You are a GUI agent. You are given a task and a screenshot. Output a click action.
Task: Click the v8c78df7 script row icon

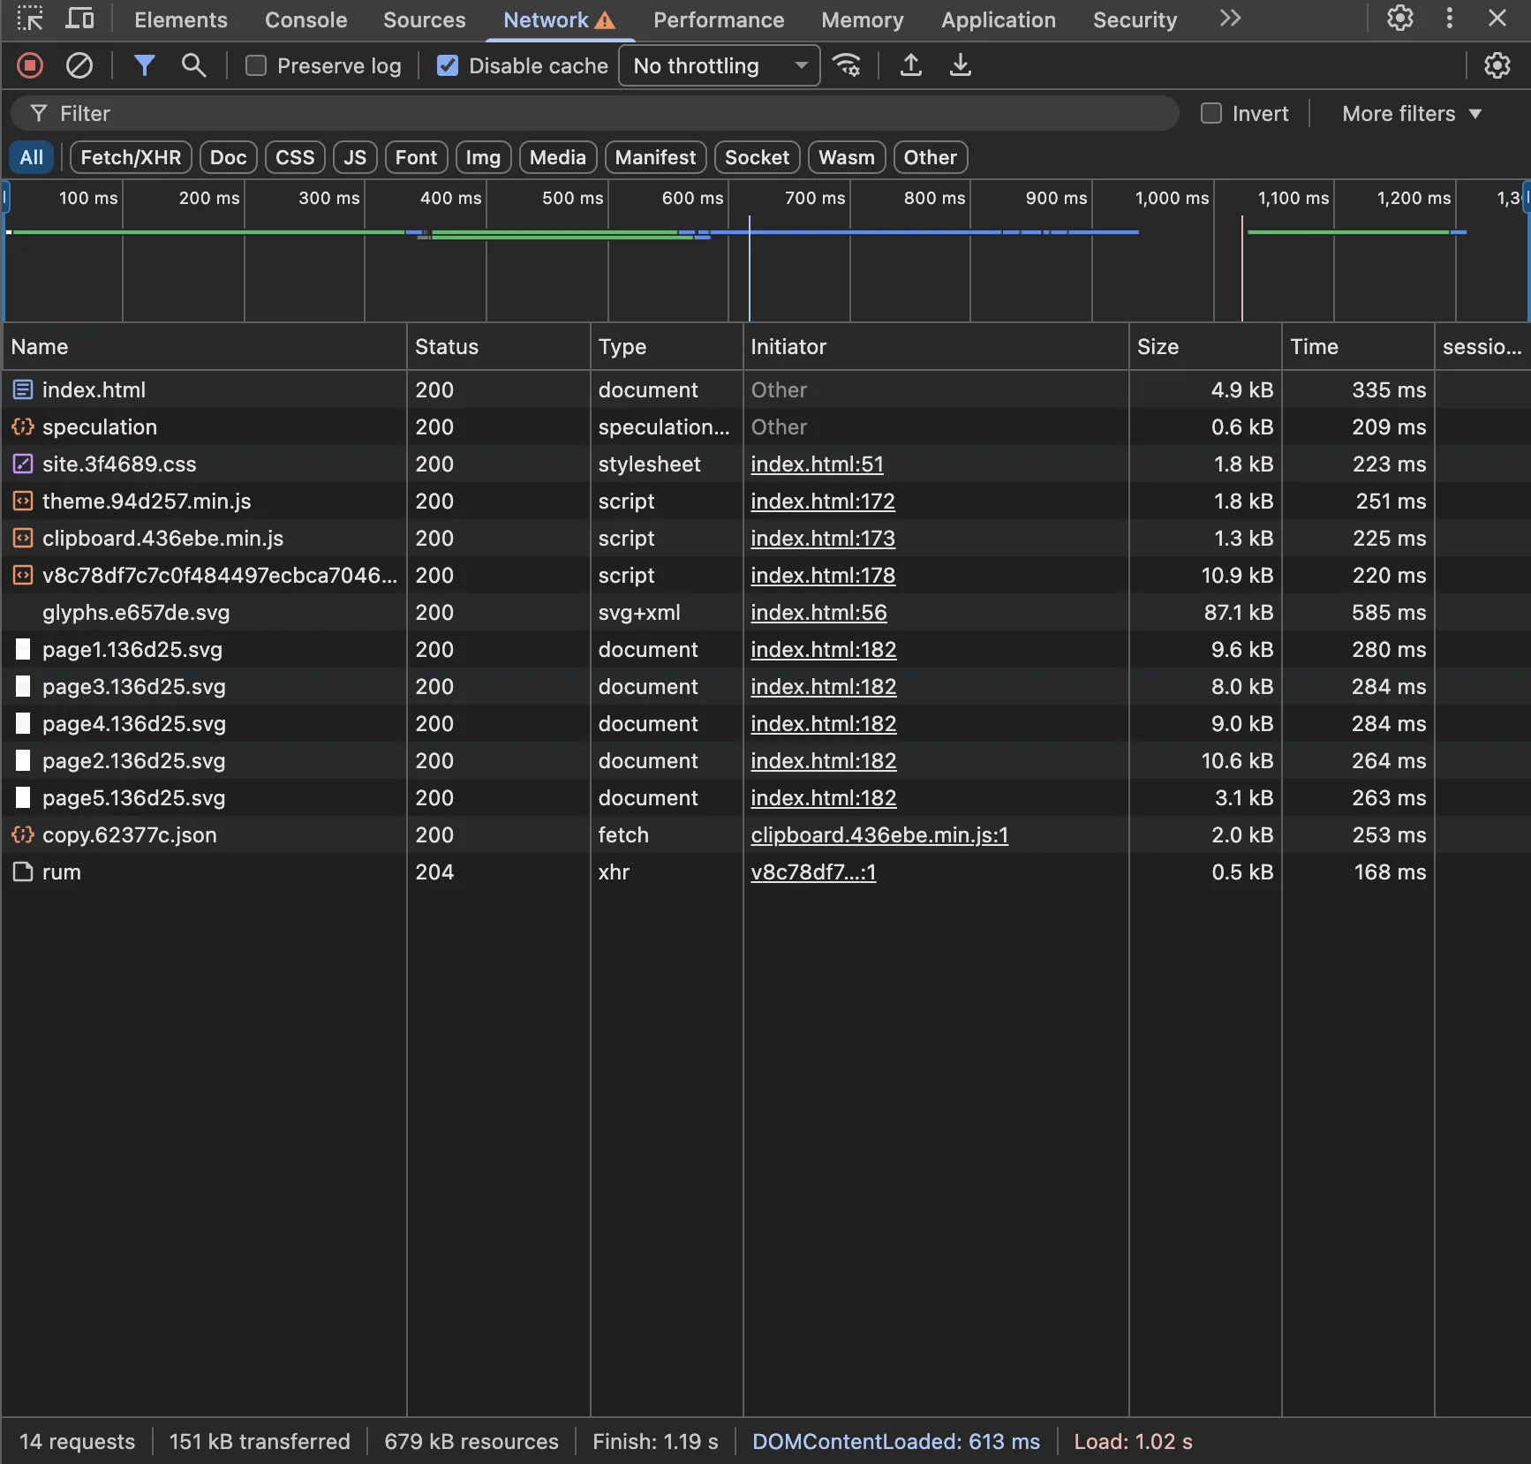23,575
